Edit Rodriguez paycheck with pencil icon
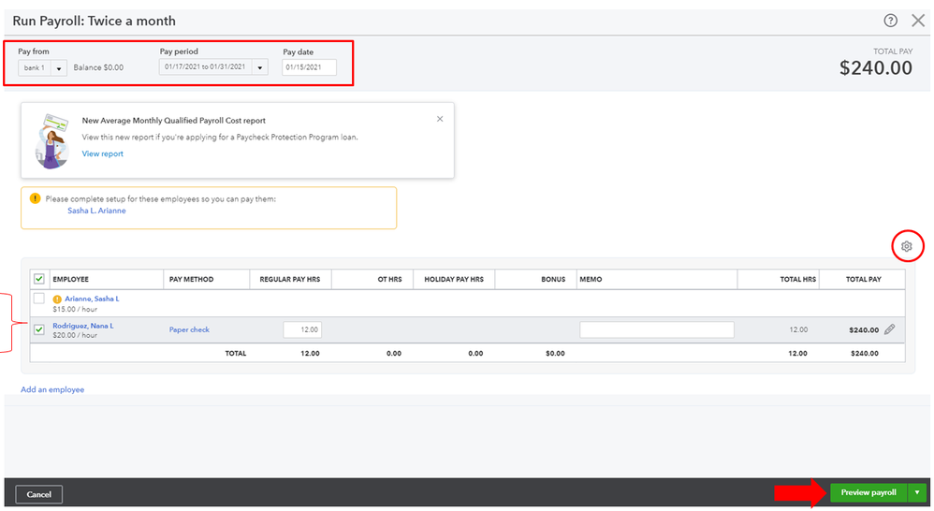This screenshot has width=934, height=511. pyautogui.click(x=889, y=329)
